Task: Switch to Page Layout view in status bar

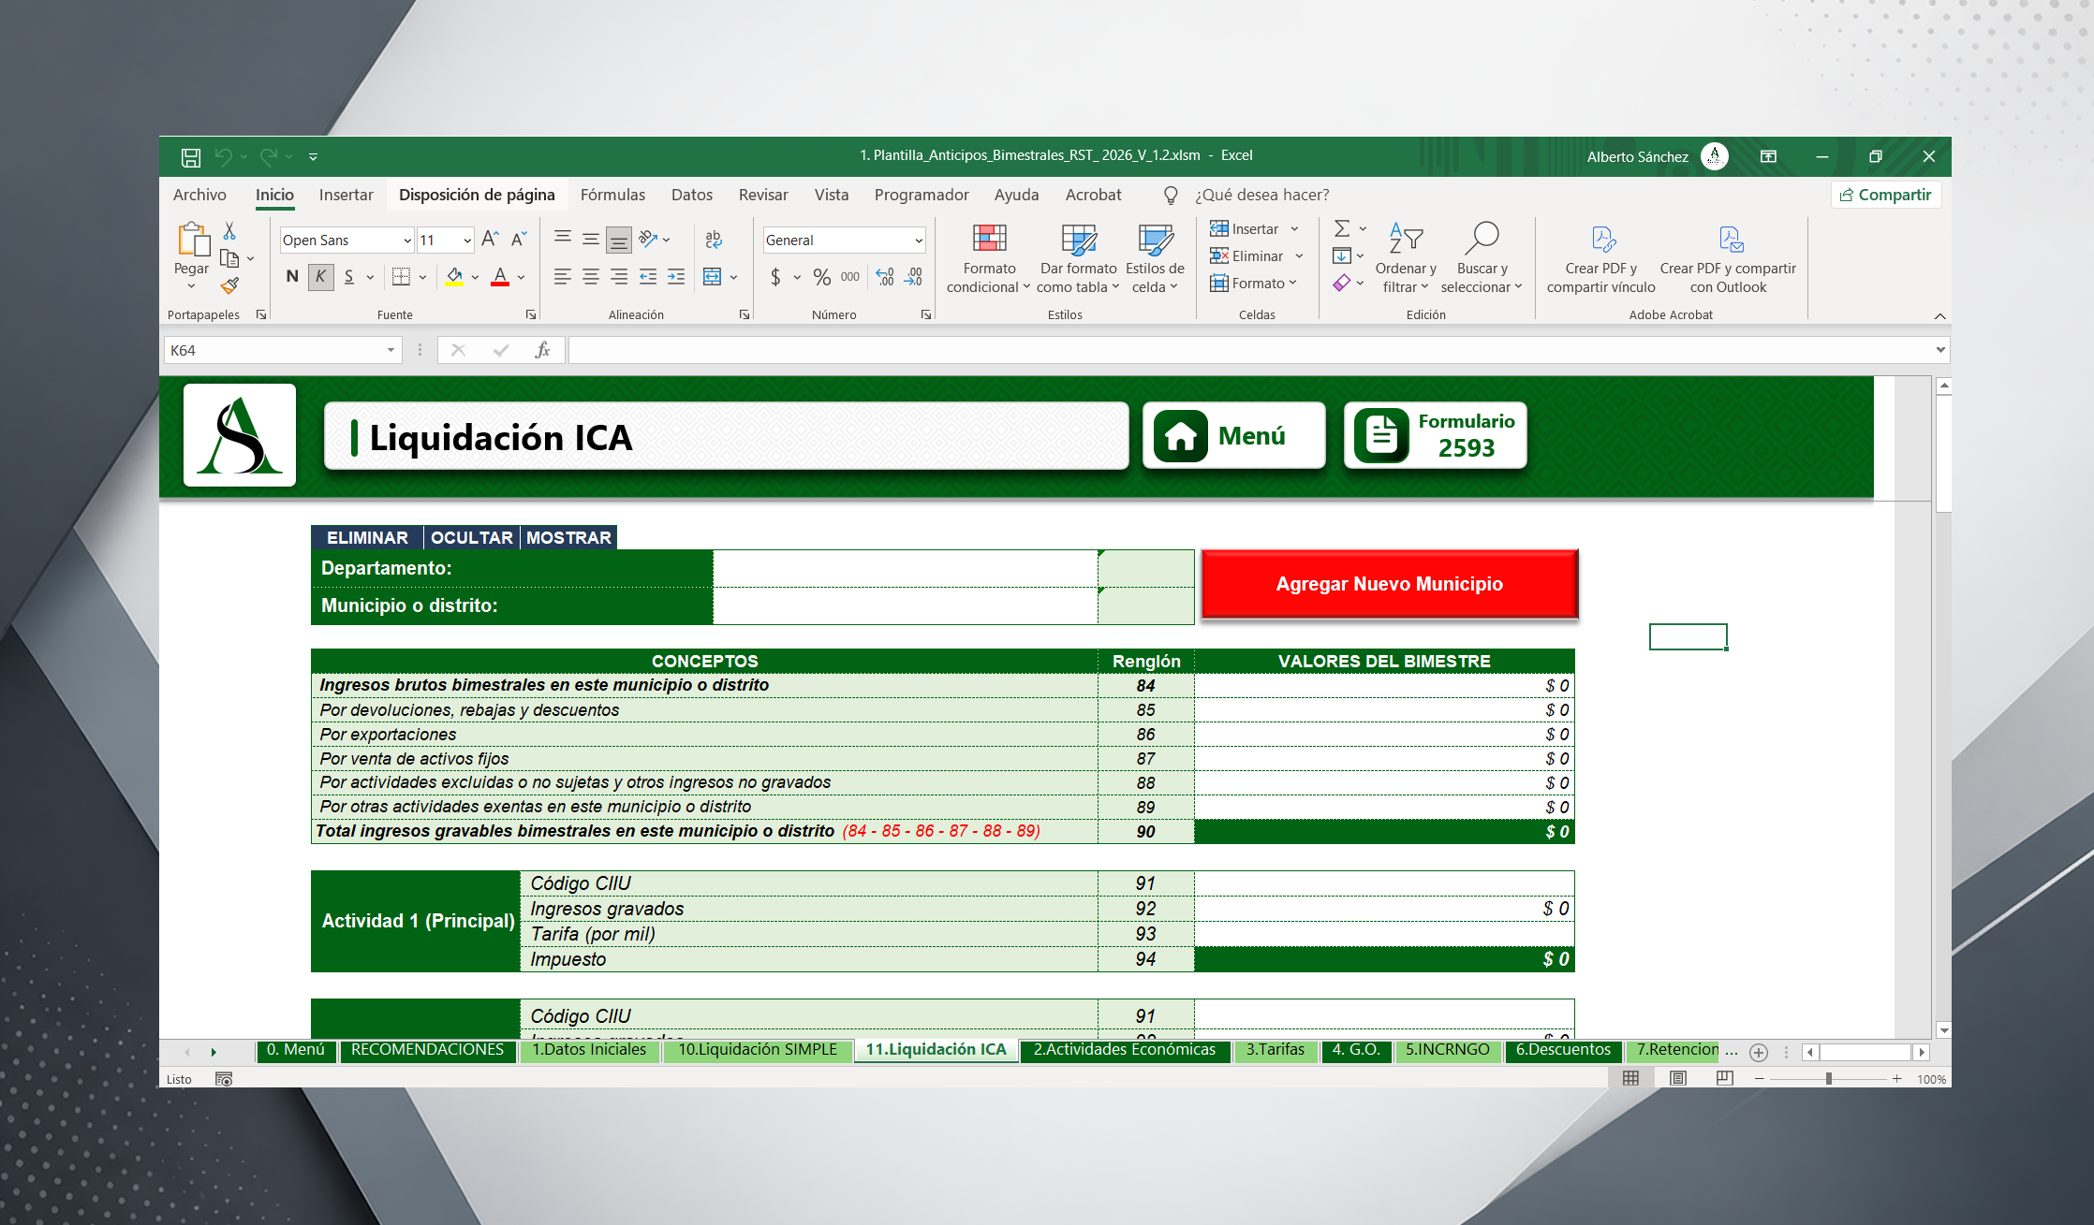Action: [1677, 1078]
